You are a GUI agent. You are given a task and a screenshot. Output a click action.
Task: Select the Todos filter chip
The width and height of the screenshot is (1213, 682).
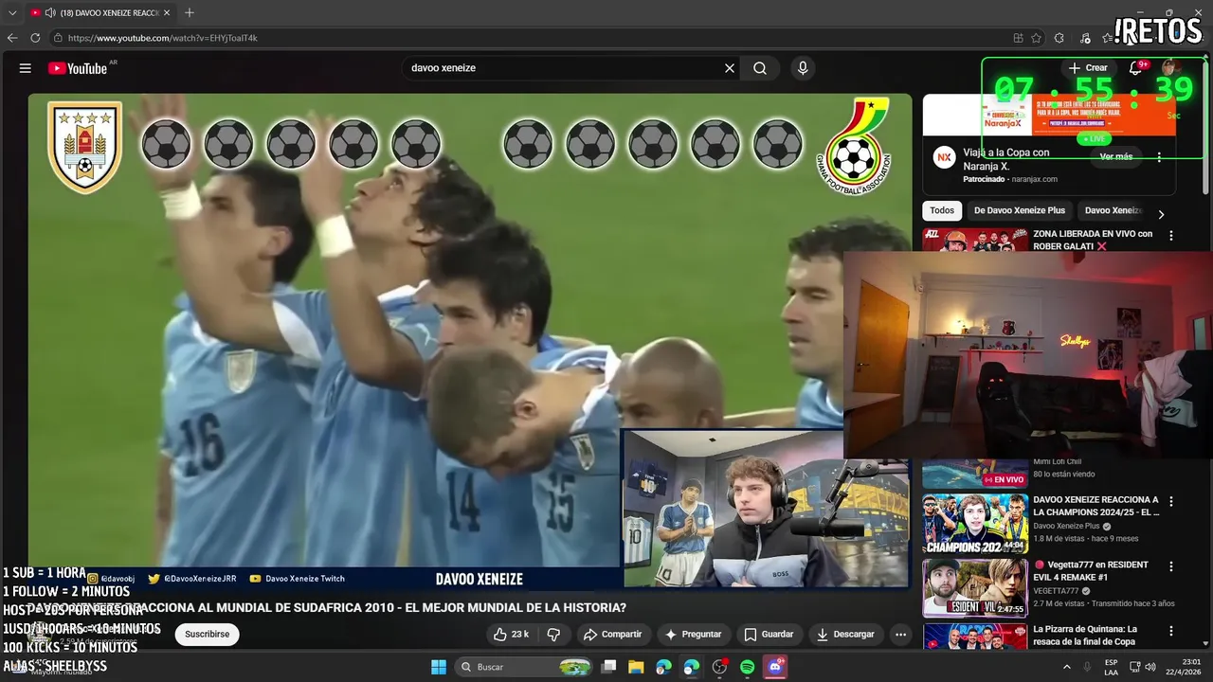942,210
